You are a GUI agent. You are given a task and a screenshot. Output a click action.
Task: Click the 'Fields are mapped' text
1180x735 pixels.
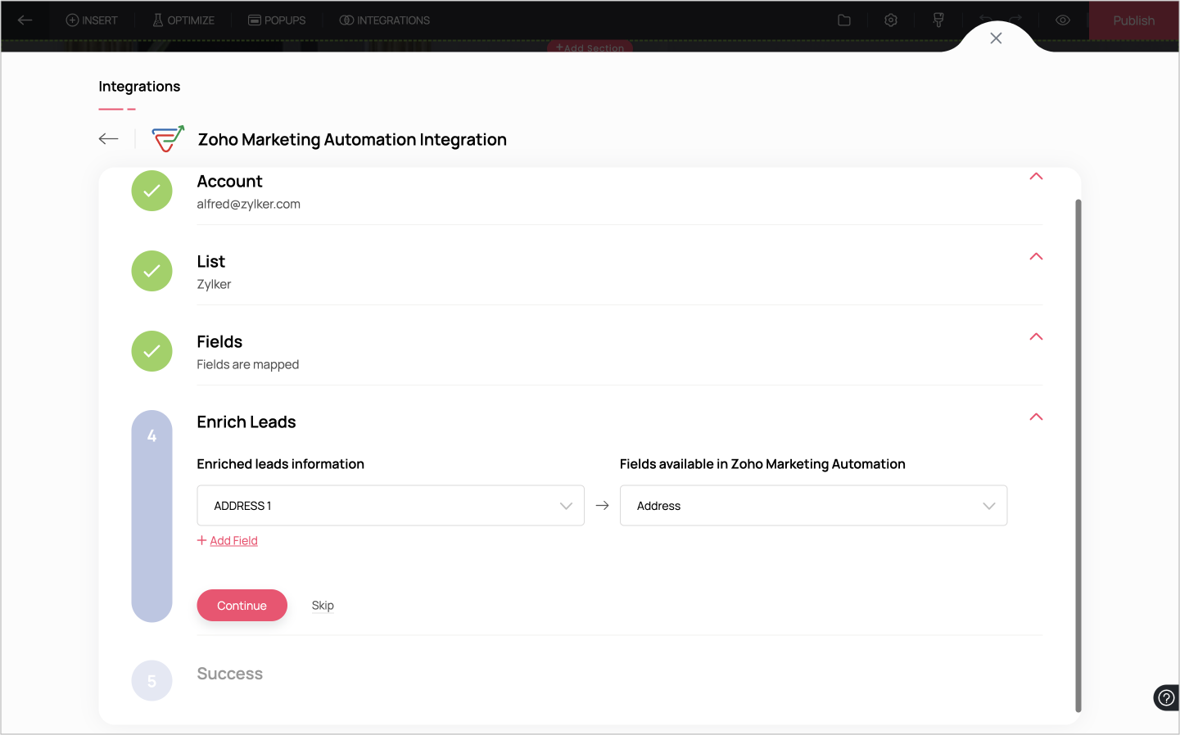[247, 365]
